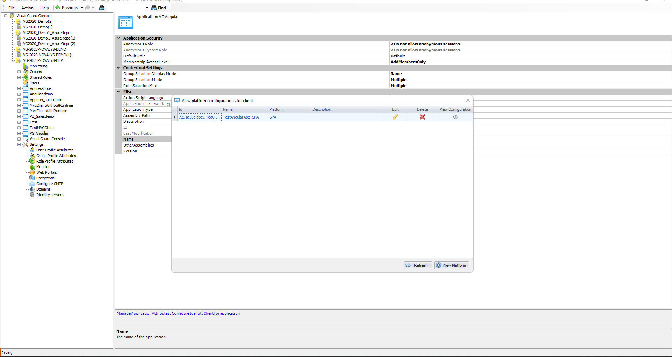The image size is (672, 357).
Task: Open the Help menu
Action: pyautogui.click(x=44, y=8)
